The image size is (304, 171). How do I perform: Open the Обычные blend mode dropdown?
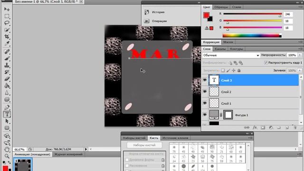(231, 55)
